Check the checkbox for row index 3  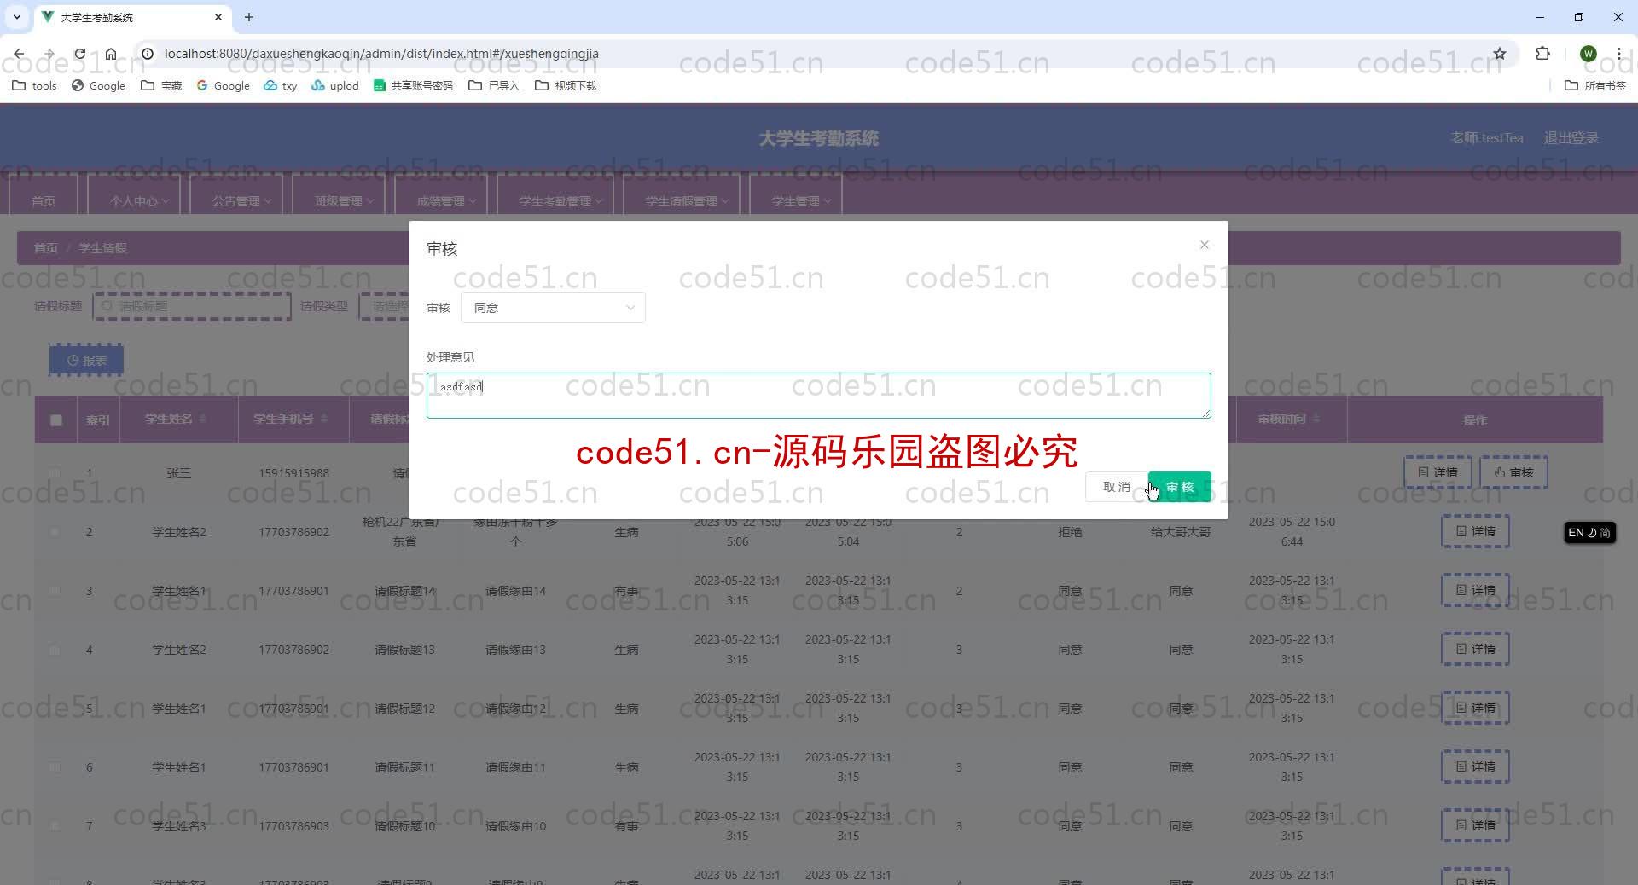coord(55,591)
